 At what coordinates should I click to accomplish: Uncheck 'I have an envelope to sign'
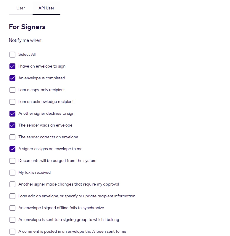[x=12, y=66]
